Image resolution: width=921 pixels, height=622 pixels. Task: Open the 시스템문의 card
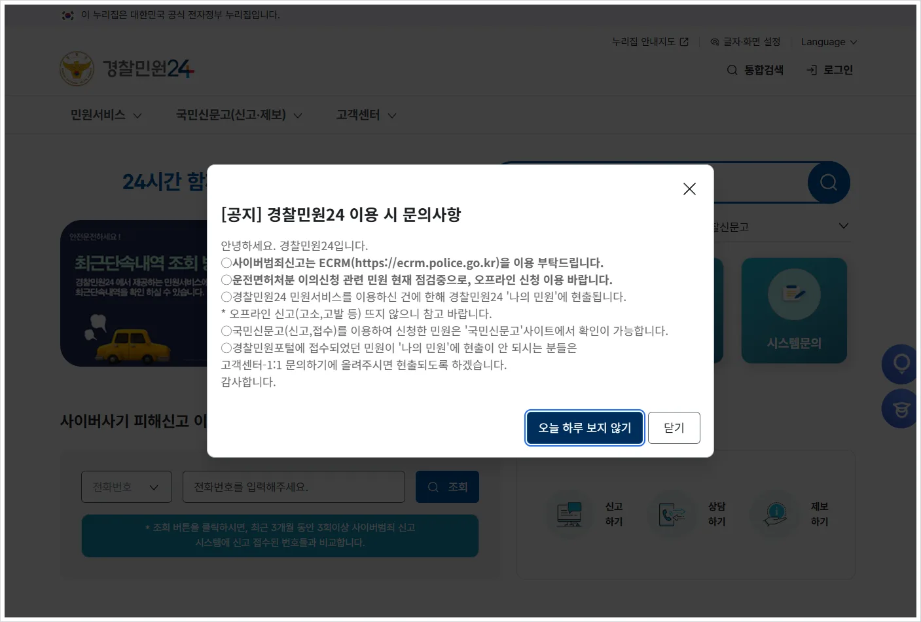[x=794, y=310]
